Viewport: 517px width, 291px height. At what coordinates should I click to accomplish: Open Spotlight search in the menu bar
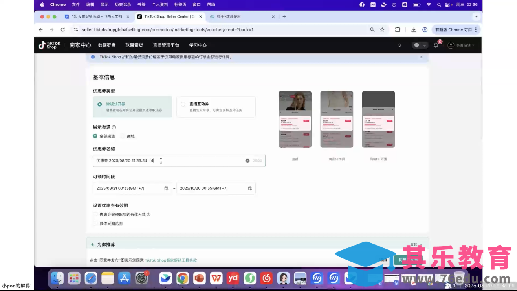point(439,4)
